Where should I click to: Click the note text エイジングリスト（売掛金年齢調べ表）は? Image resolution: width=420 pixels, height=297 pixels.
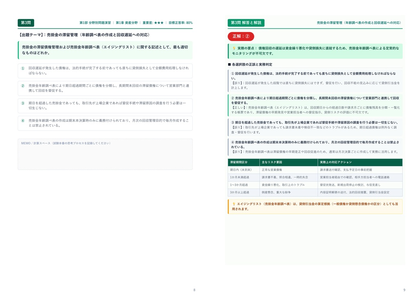click(315, 206)
